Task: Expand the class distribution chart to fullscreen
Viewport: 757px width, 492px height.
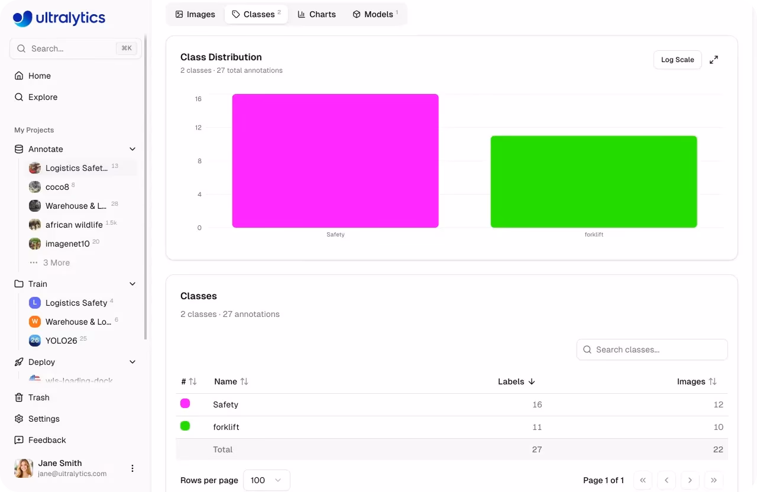Action: pos(714,60)
